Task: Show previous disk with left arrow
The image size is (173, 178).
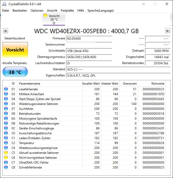Action: [x=5, y=31]
